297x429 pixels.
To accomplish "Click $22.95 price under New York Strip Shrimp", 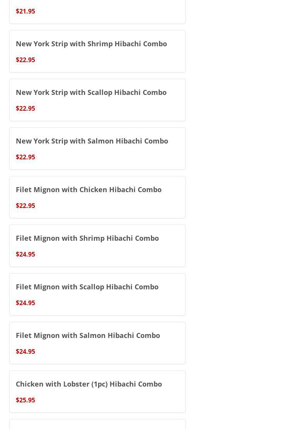I will [25, 60].
